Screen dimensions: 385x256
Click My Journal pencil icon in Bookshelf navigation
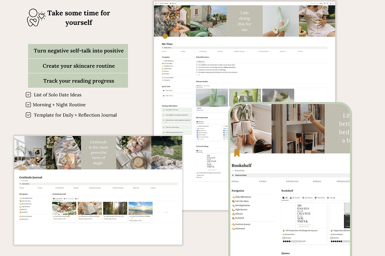pyautogui.click(x=233, y=228)
